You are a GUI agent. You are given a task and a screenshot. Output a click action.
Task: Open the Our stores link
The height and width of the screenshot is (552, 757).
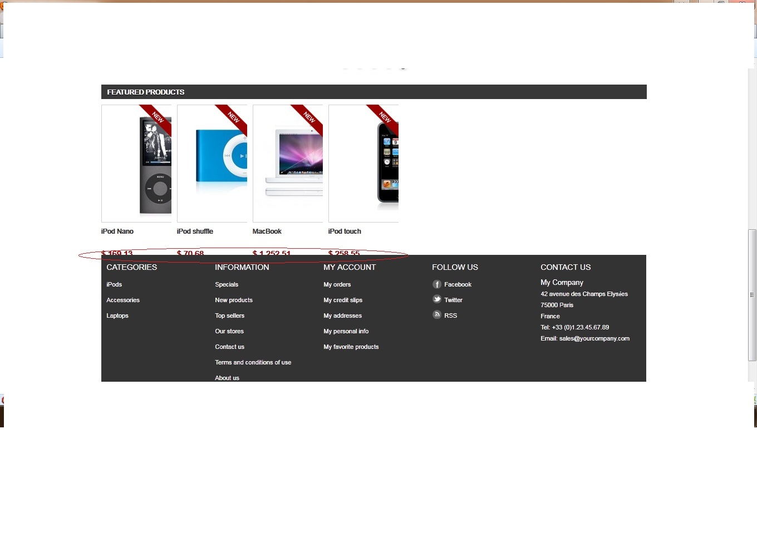click(229, 331)
